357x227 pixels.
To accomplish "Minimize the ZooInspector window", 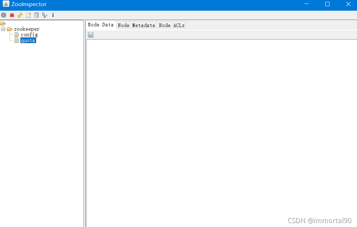I will [x=307, y=4].
